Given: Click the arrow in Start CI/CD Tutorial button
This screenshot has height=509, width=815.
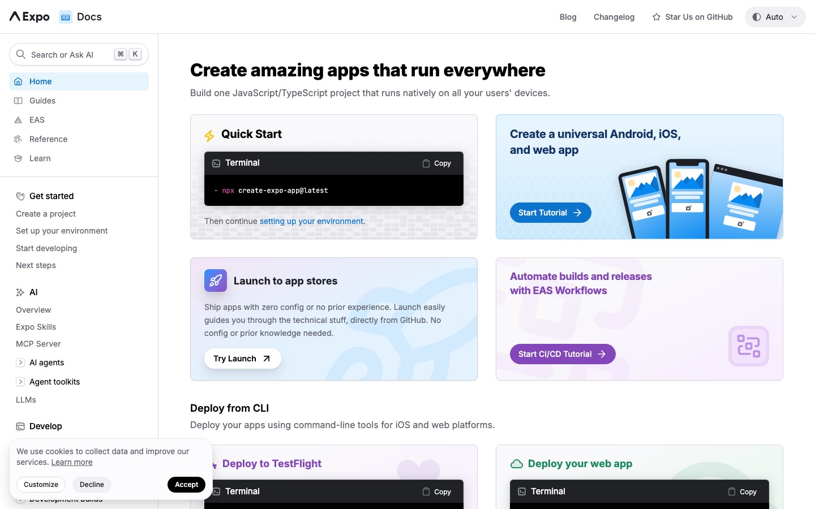Looking at the screenshot, I should click(x=602, y=354).
